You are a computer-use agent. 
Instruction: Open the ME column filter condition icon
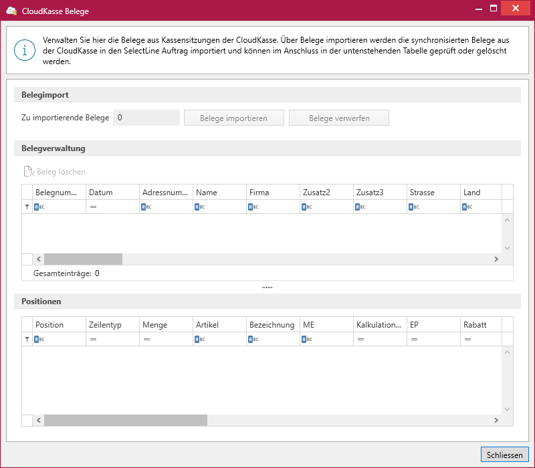click(307, 339)
